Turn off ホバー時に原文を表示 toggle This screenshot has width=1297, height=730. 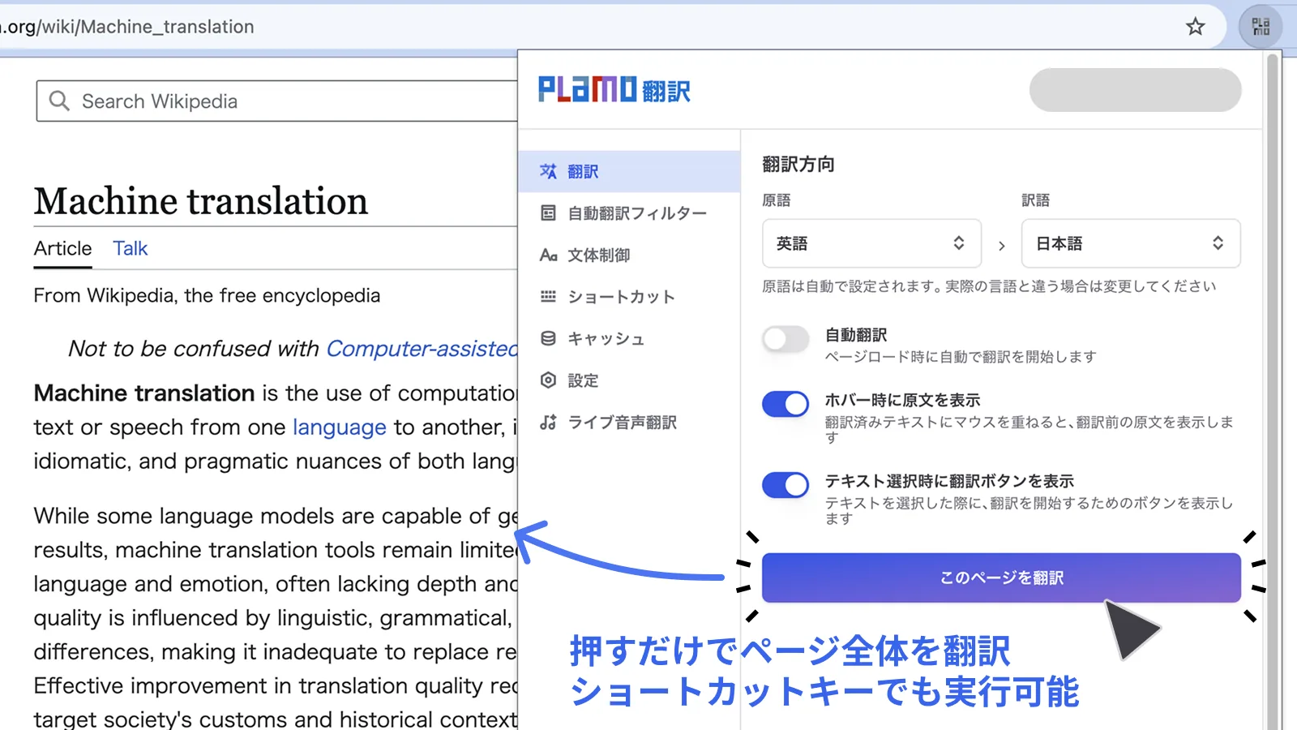(785, 404)
